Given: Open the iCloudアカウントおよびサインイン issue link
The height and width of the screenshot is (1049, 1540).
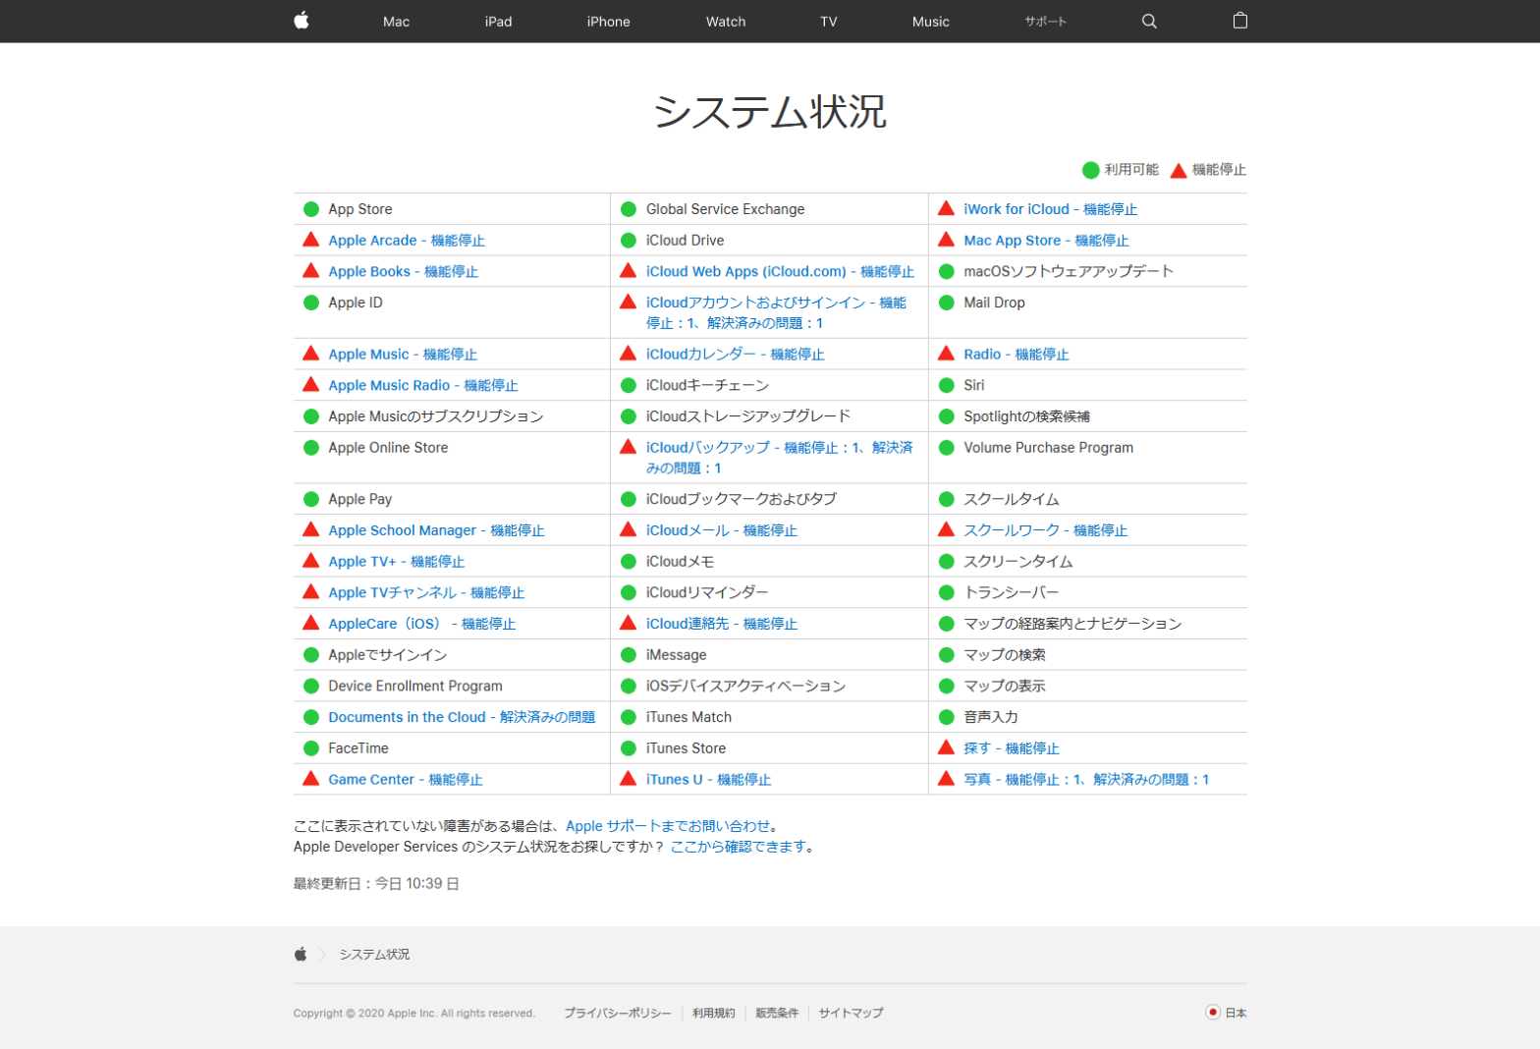Looking at the screenshot, I should [776, 312].
